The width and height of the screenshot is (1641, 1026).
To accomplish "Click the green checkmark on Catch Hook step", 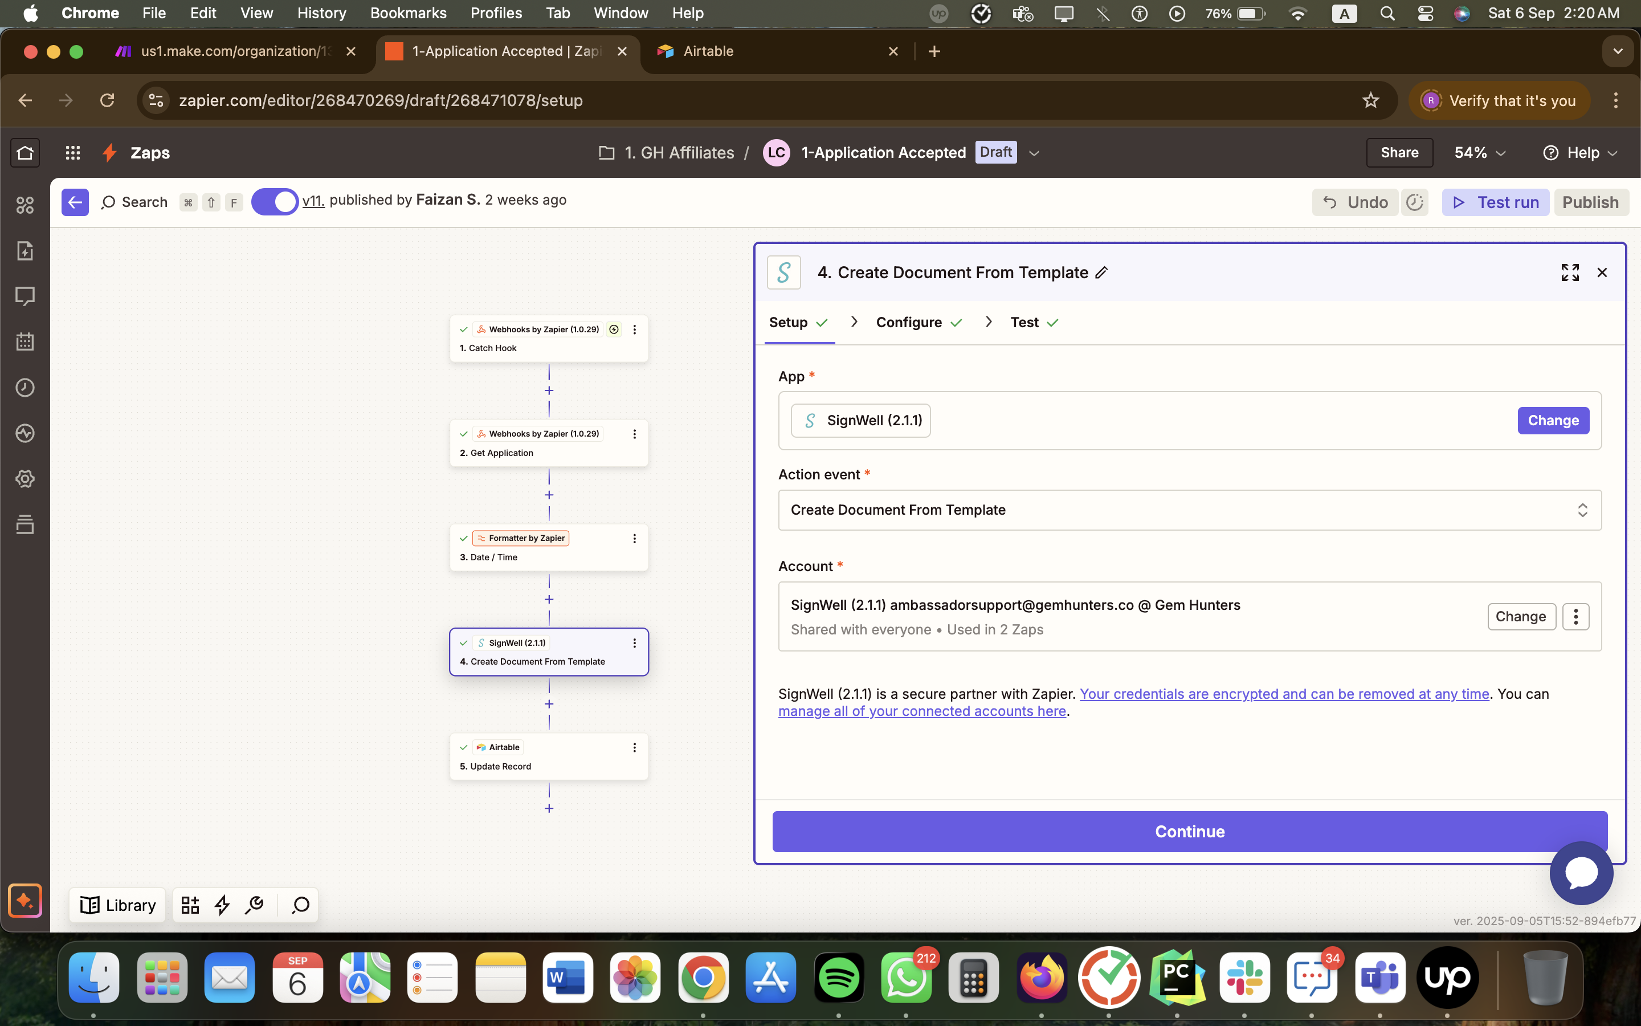I will [464, 330].
